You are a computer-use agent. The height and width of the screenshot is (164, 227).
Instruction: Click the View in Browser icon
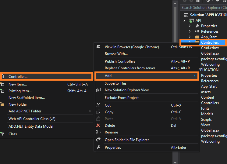click(x=98, y=47)
